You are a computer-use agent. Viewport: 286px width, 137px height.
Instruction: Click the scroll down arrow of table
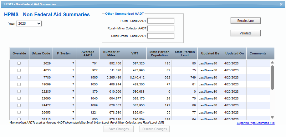pyautogui.click(x=272, y=117)
